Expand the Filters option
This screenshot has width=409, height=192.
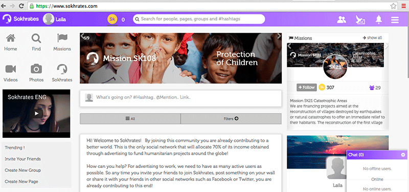point(231,119)
